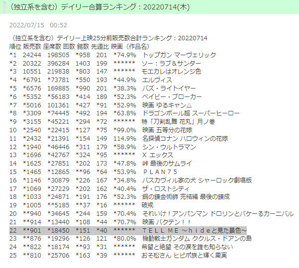Click the movie title 峠 最後のサムライ
This screenshot has width=299, height=268.
point(167,164)
